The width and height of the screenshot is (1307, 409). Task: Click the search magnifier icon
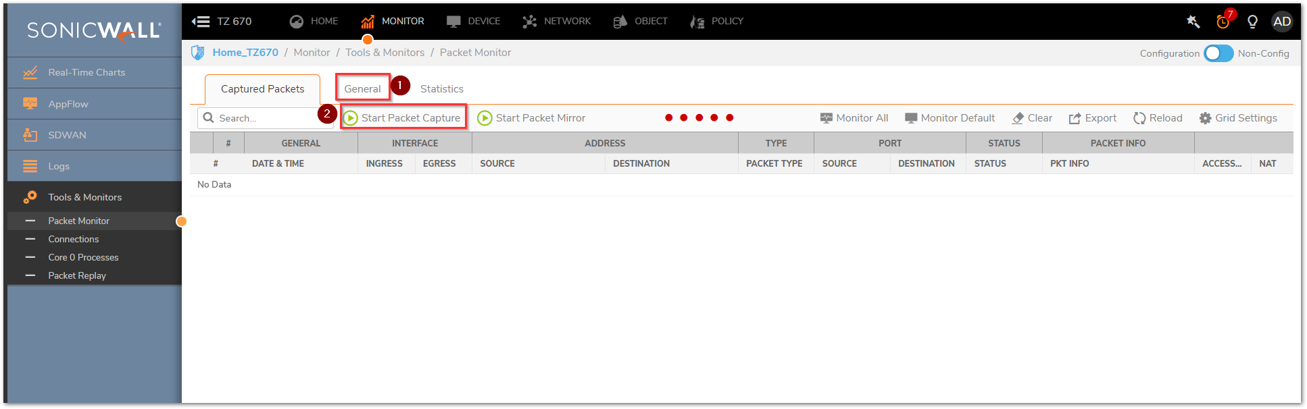[209, 118]
